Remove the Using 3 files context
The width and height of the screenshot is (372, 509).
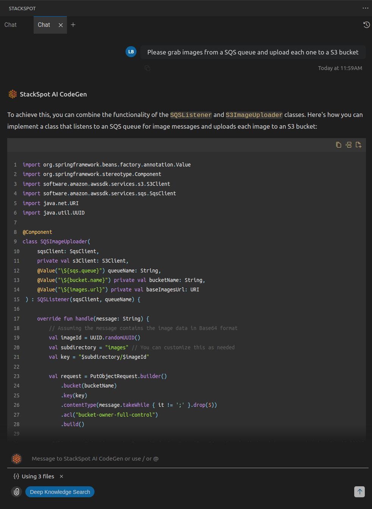61,476
